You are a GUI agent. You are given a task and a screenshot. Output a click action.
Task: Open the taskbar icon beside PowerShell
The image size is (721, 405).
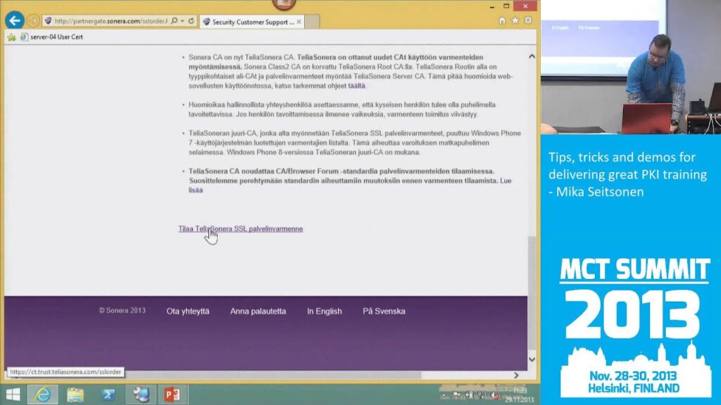tap(141, 395)
